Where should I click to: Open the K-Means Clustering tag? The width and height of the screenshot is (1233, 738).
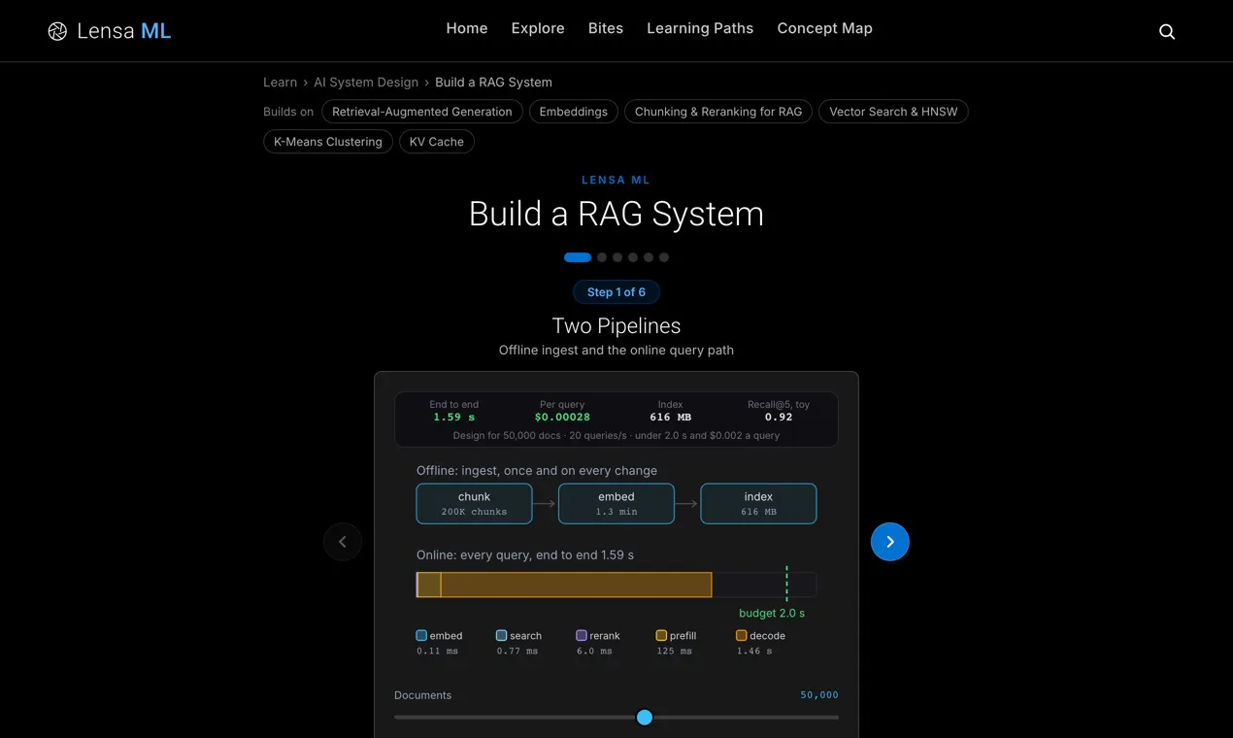tap(328, 142)
